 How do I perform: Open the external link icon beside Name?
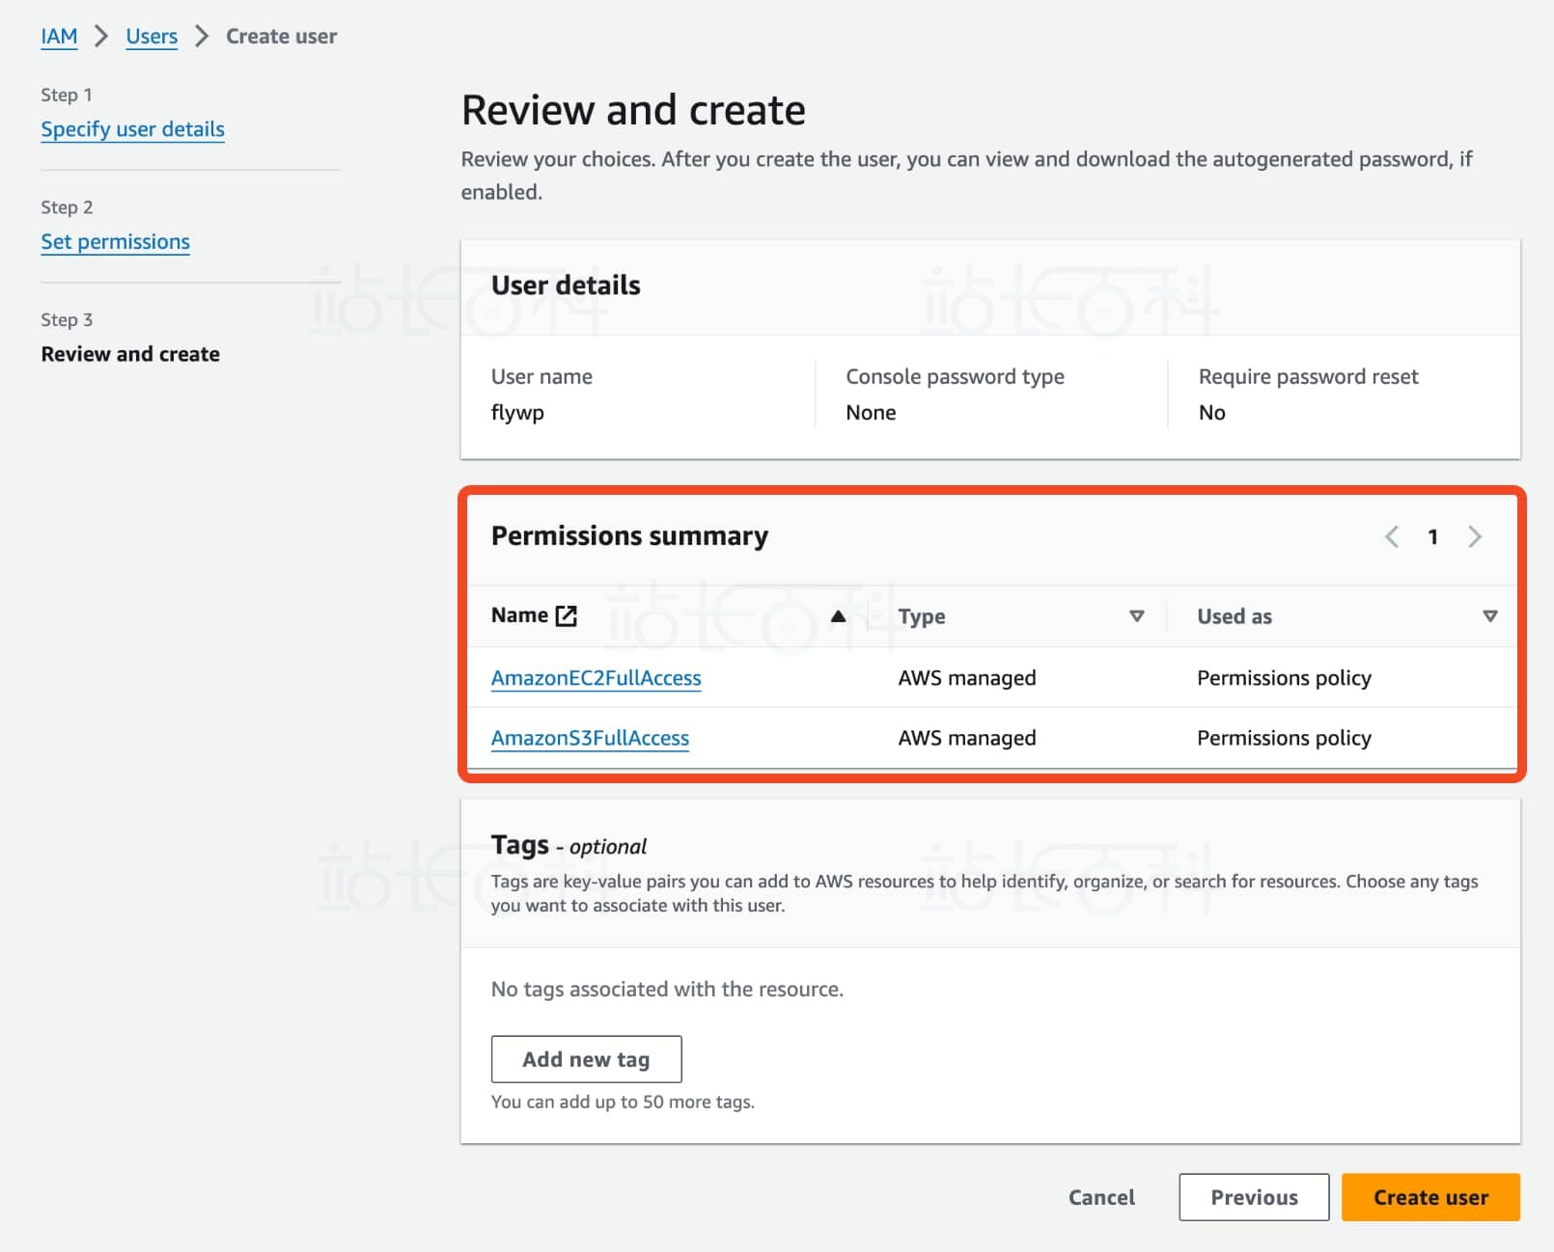567,615
